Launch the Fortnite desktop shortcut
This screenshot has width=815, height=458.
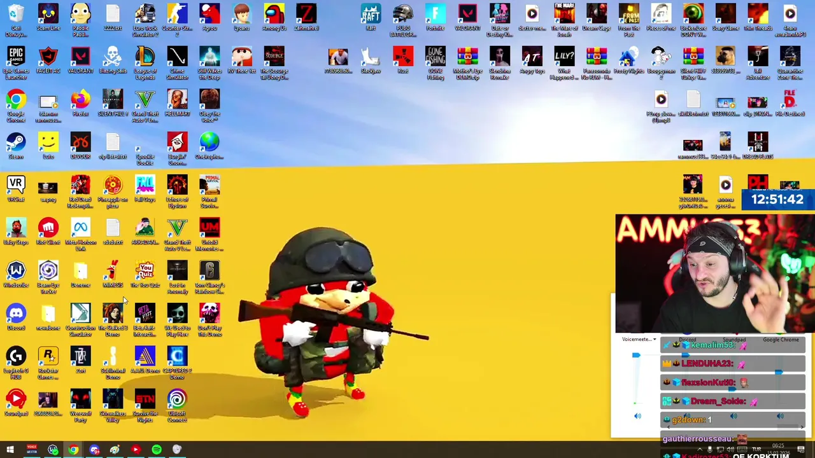tap(436, 17)
